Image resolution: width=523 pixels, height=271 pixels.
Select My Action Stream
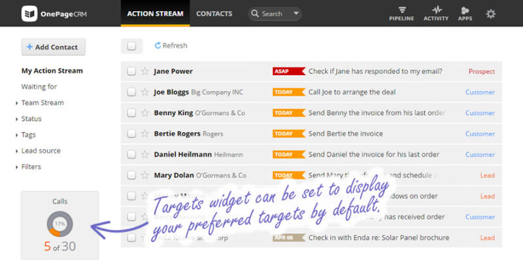(52, 71)
